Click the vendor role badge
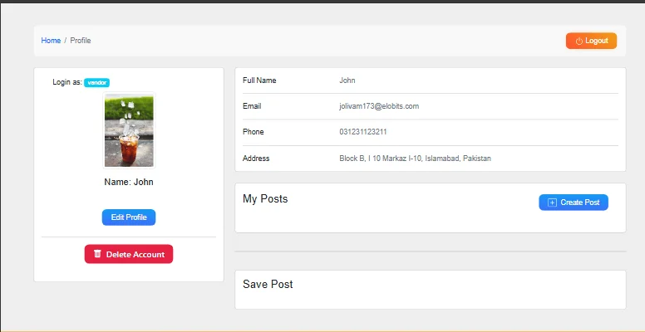Viewport: 645px width, 332px height. (96, 83)
